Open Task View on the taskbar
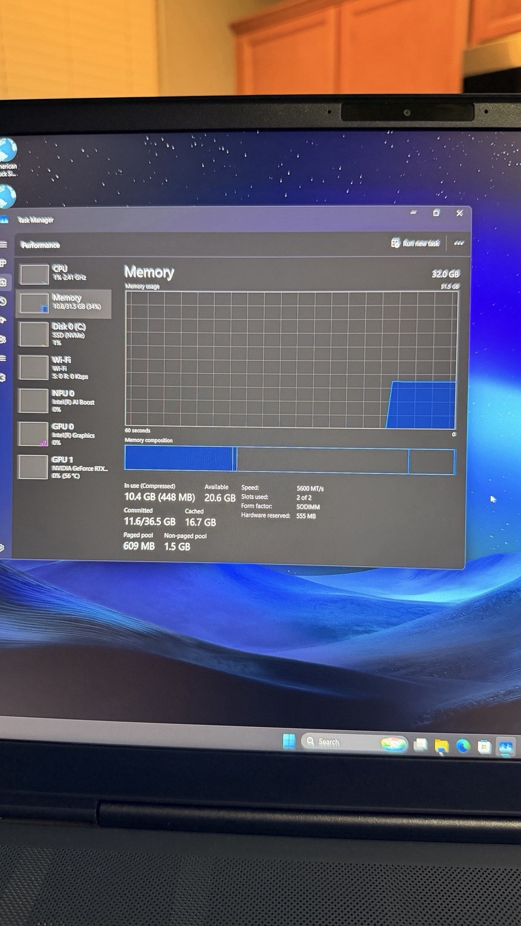 (420, 745)
